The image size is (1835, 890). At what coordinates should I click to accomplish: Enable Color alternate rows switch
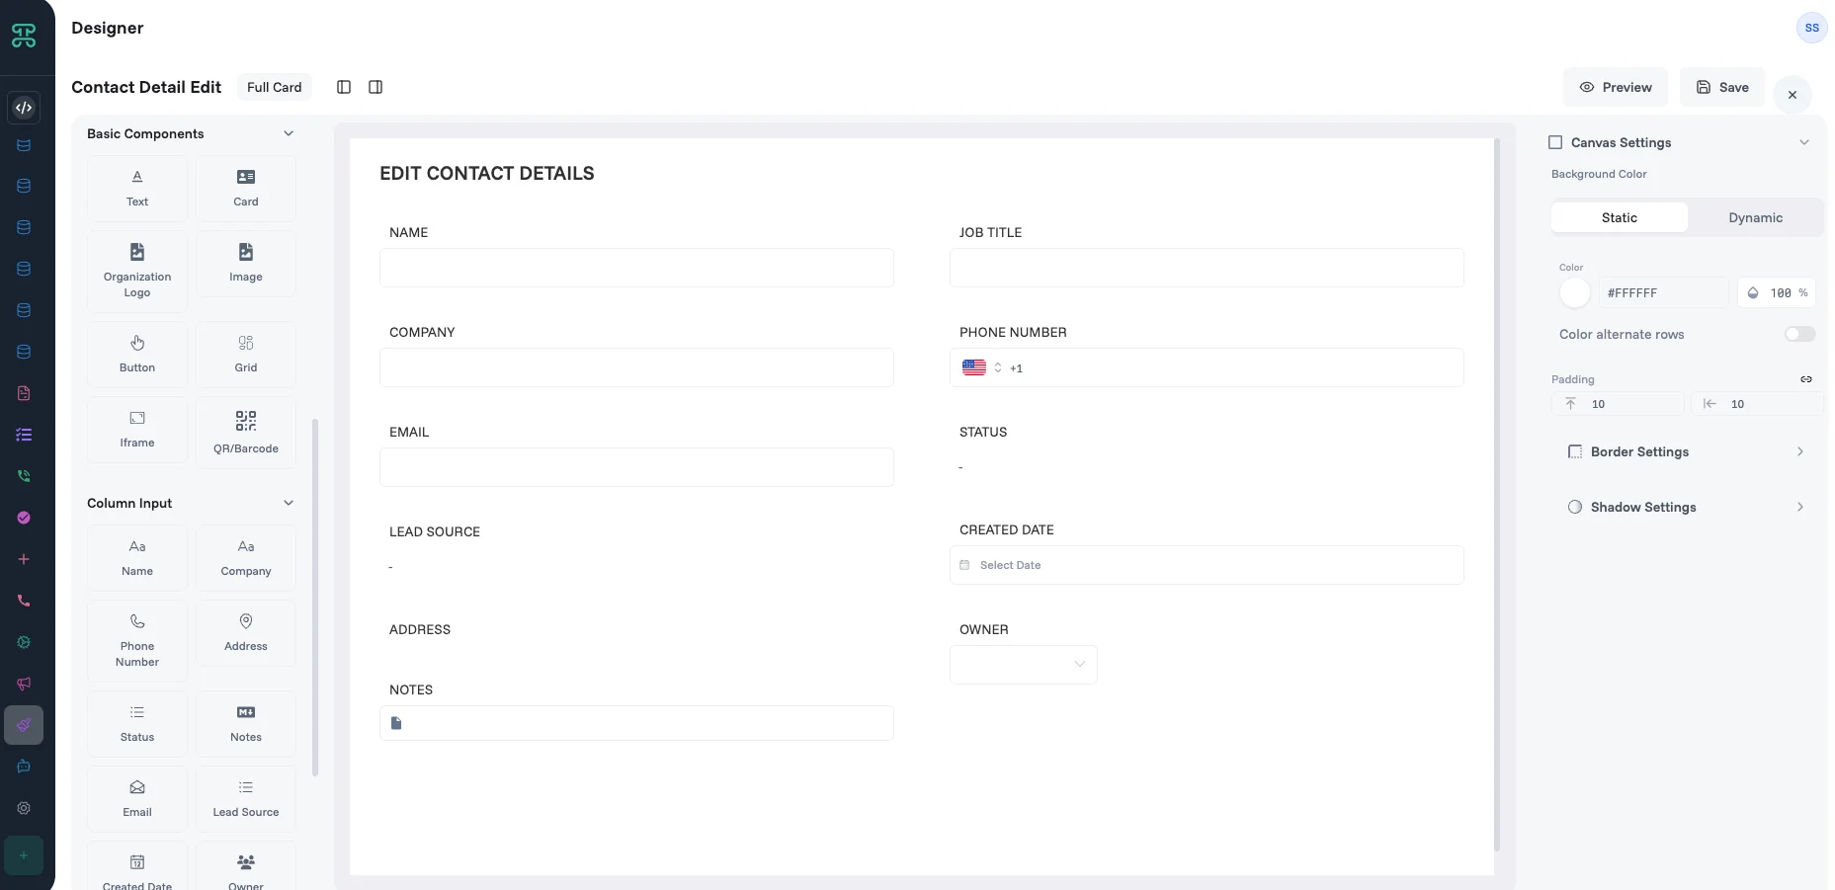[1799, 334]
